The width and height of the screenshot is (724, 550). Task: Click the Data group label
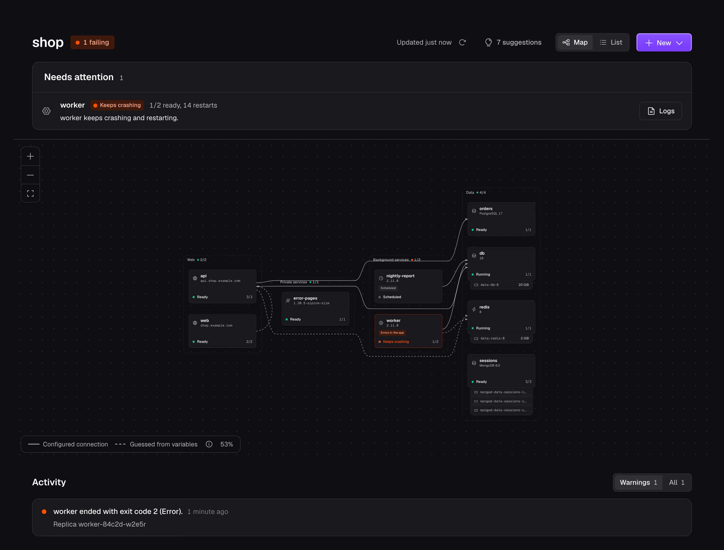tap(470, 193)
